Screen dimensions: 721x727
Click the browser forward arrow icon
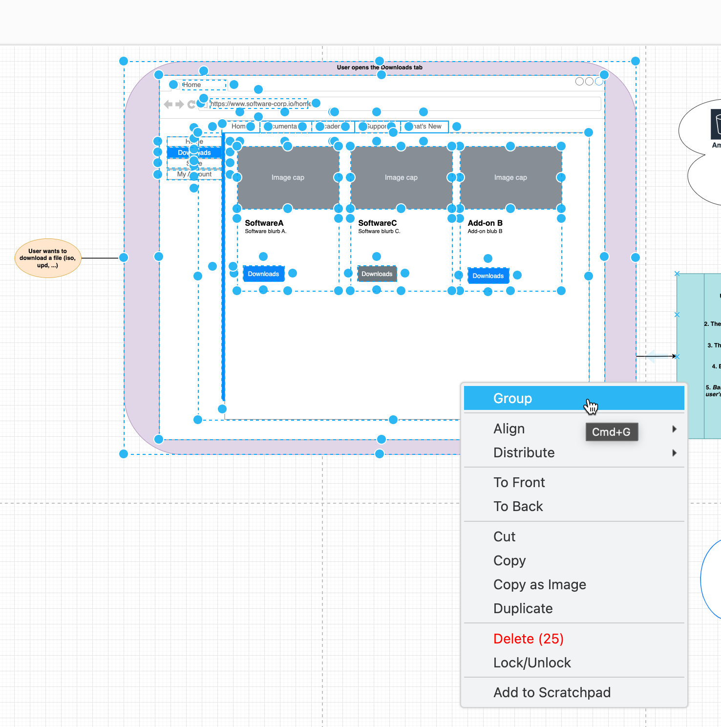[x=179, y=104]
